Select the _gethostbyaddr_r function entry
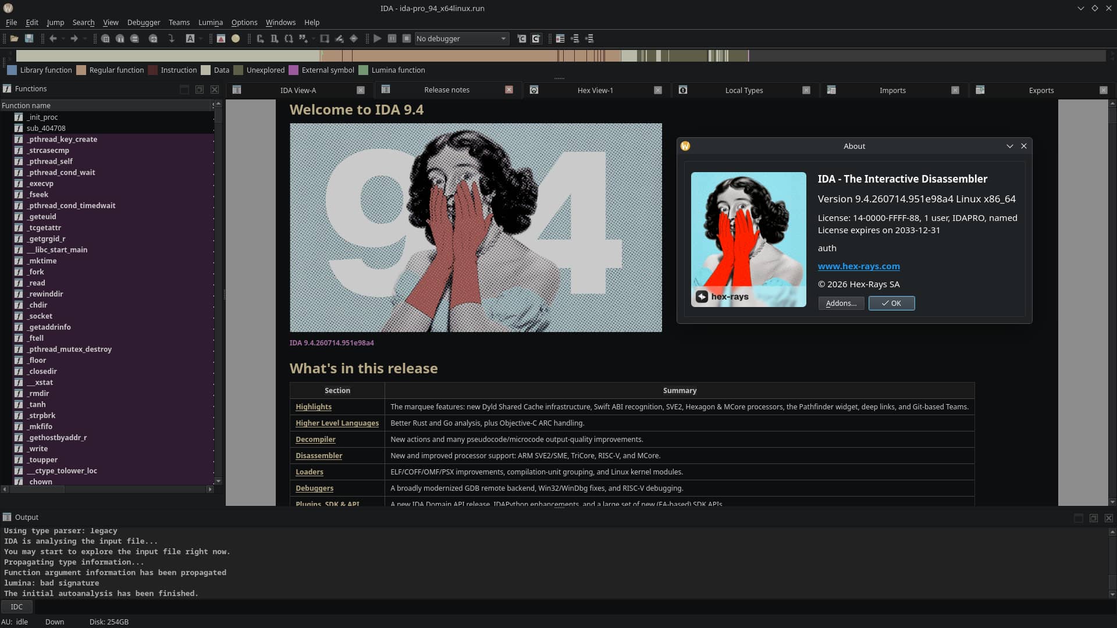1117x628 pixels. point(113,437)
